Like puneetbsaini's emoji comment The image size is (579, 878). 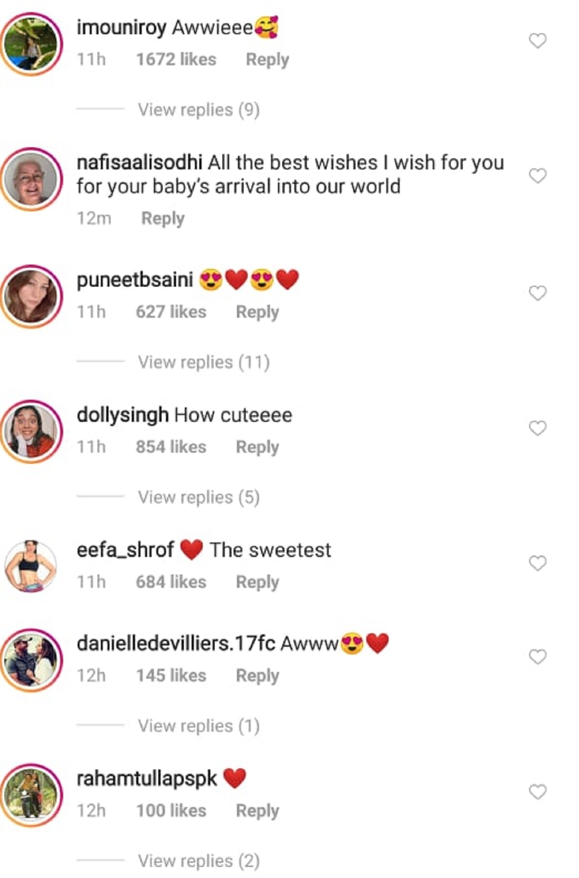[x=538, y=293]
